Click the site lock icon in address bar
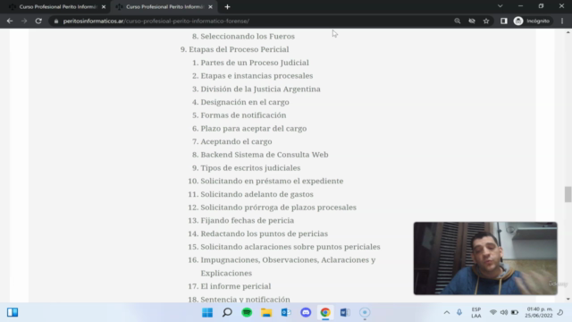This screenshot has height=322, width=572. (55, 21)
